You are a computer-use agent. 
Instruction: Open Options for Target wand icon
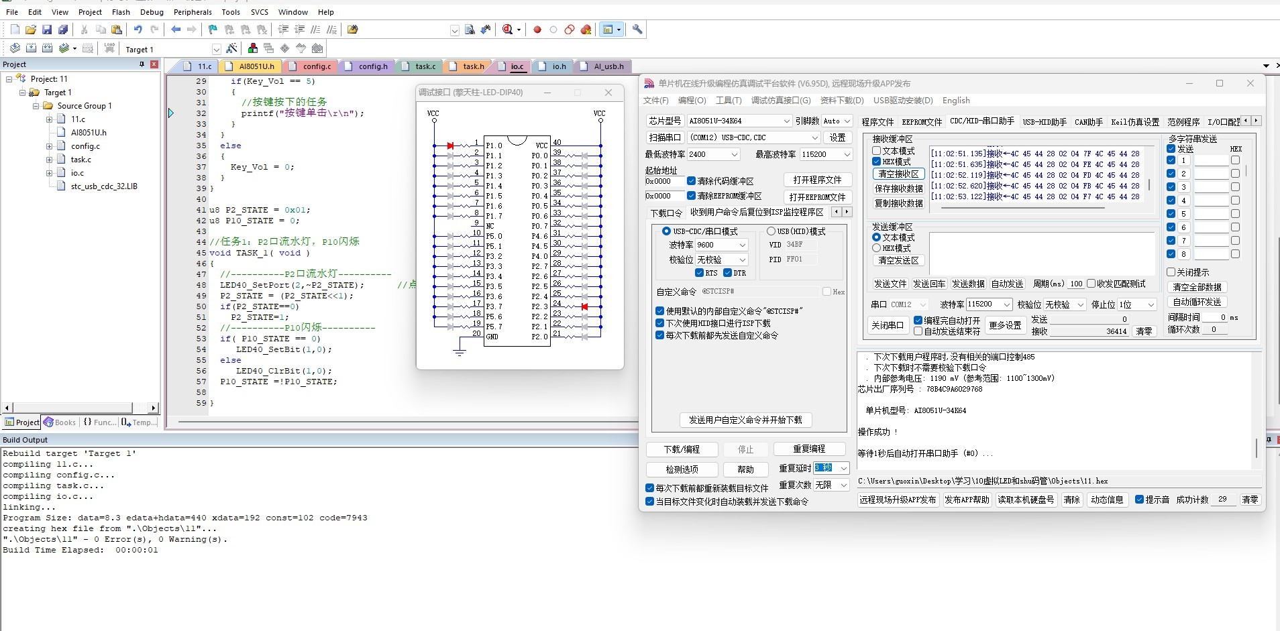(x=231, y=48)
